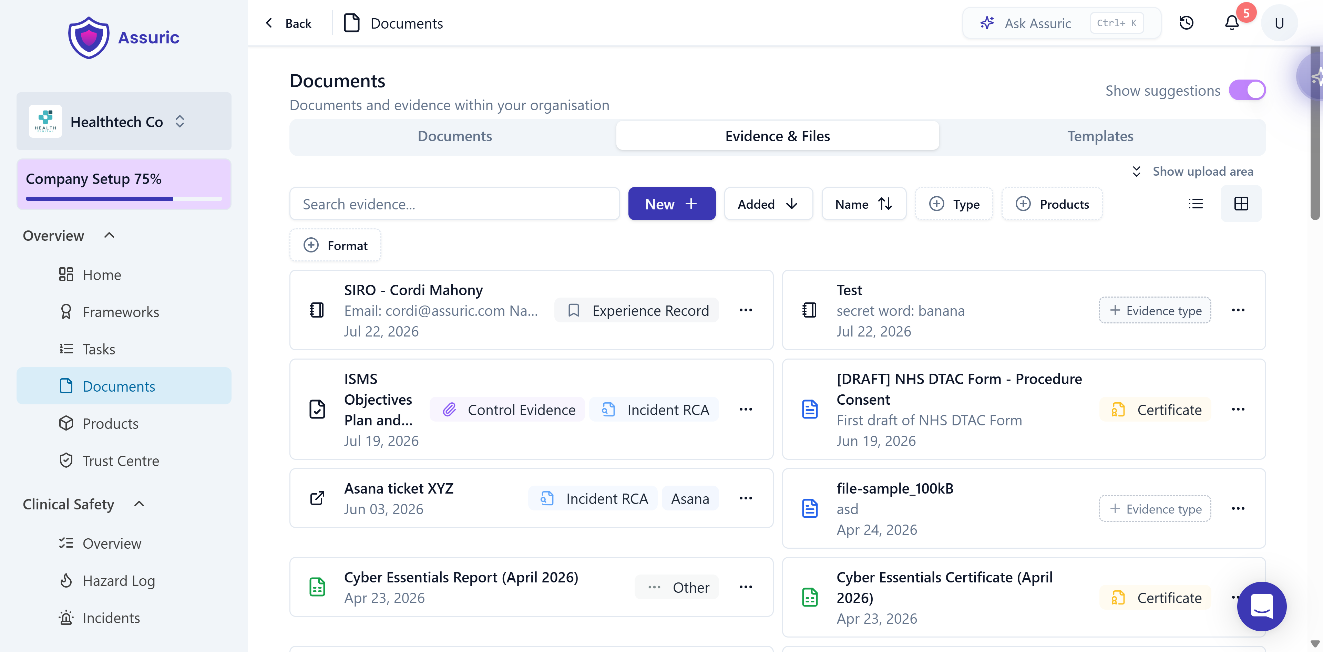Go Back using the header button
The image size is (1323, 652).
pyautogui.click(x=288, y=23)
